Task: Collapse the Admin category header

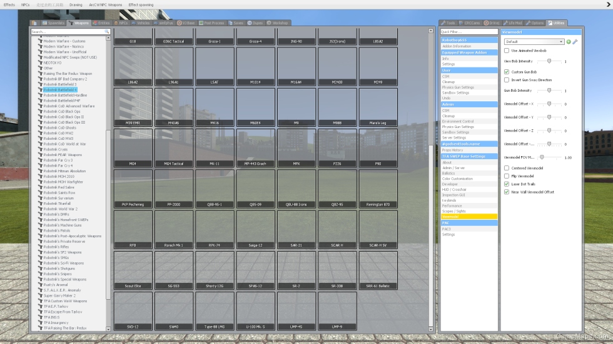Action: (x=469, y=104)
